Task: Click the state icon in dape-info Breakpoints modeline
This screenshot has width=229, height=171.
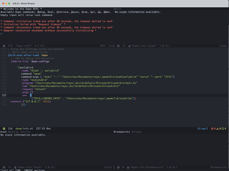Action: 118,167
